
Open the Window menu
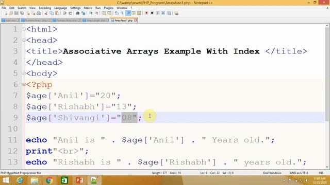click(x=122, y=8)
